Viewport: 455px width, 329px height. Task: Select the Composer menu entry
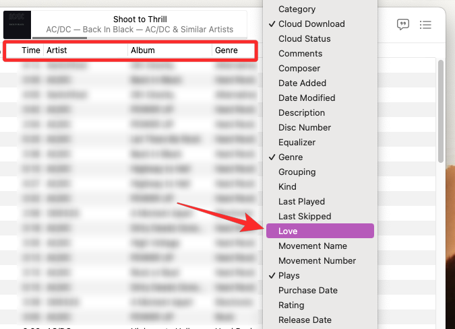(299, 68)
